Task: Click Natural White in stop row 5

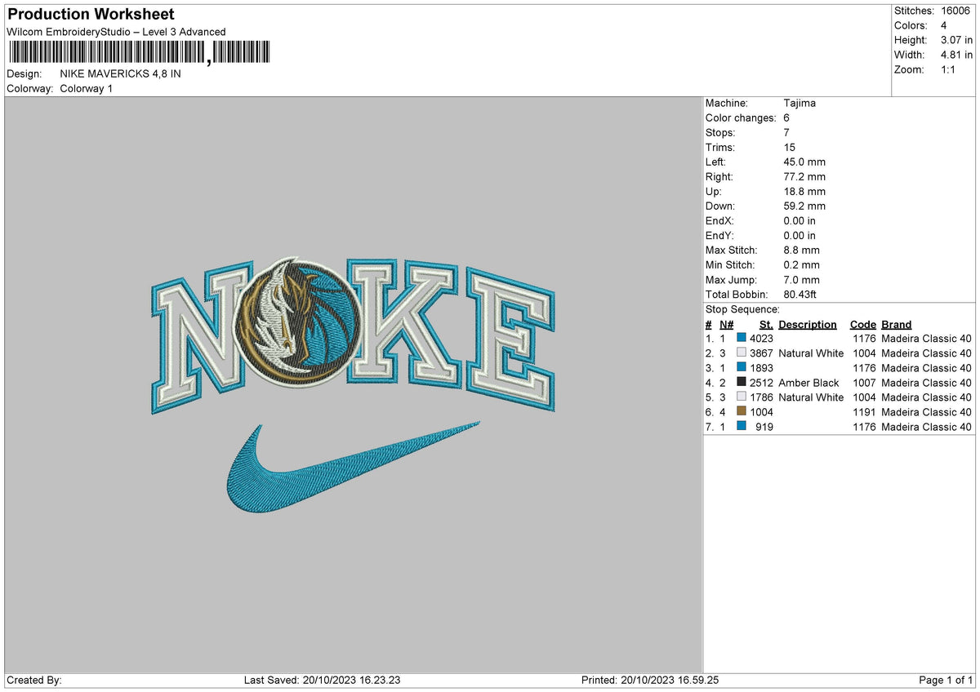Action: 811,397
